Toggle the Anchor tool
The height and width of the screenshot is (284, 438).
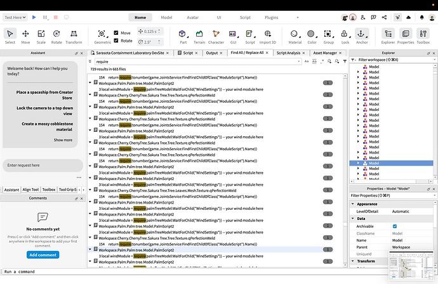click(362, 37)
